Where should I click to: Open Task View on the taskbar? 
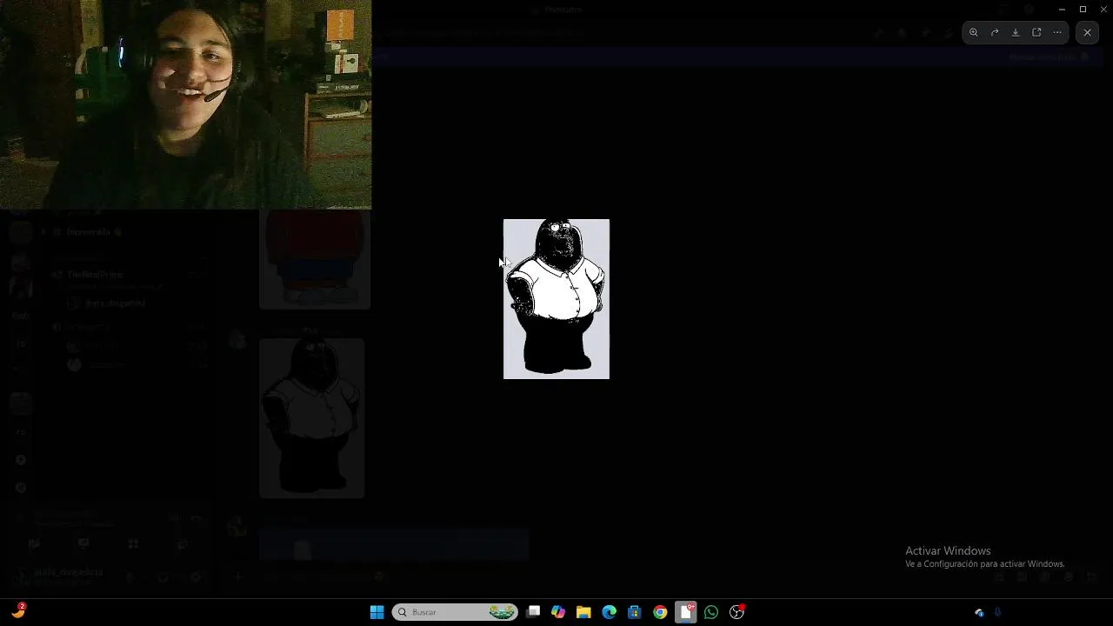click(x=533, y=612)
